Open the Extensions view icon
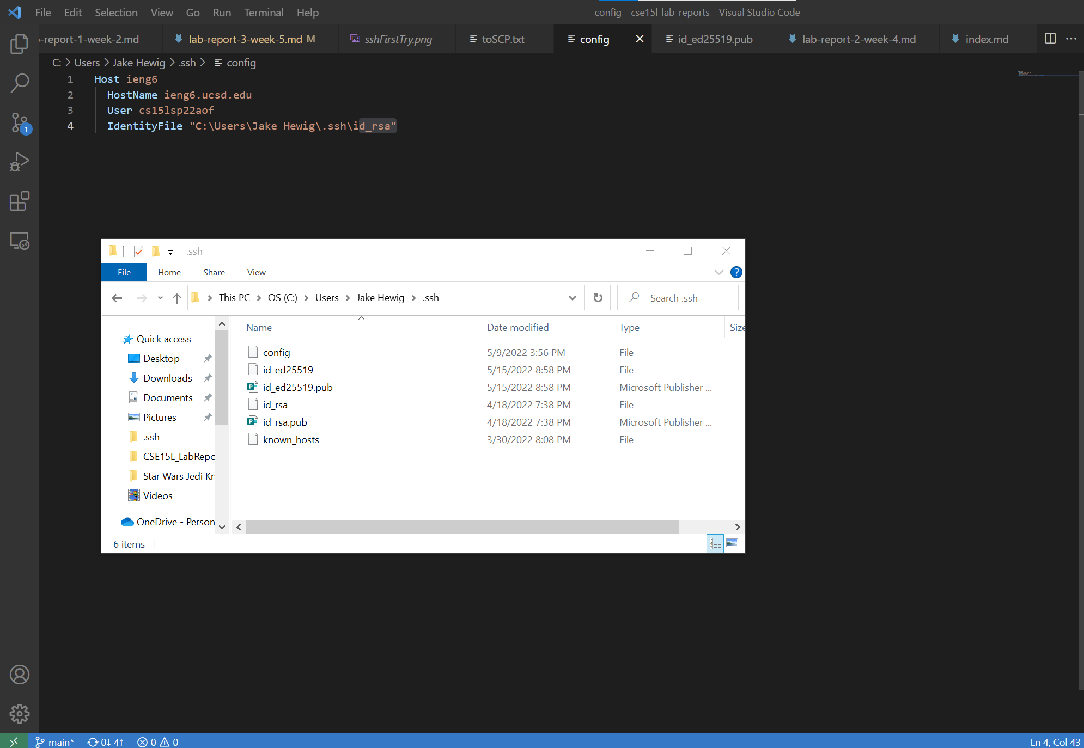Image resolution: width=1084 pixels, height=748 pixels. click(x=20, y=201)
